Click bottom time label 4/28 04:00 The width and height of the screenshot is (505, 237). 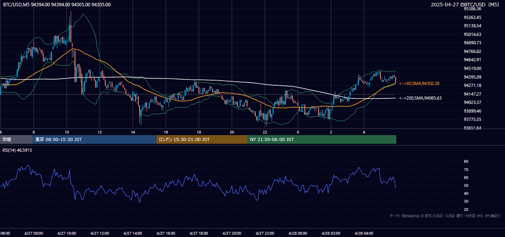[x=364, y=233]
